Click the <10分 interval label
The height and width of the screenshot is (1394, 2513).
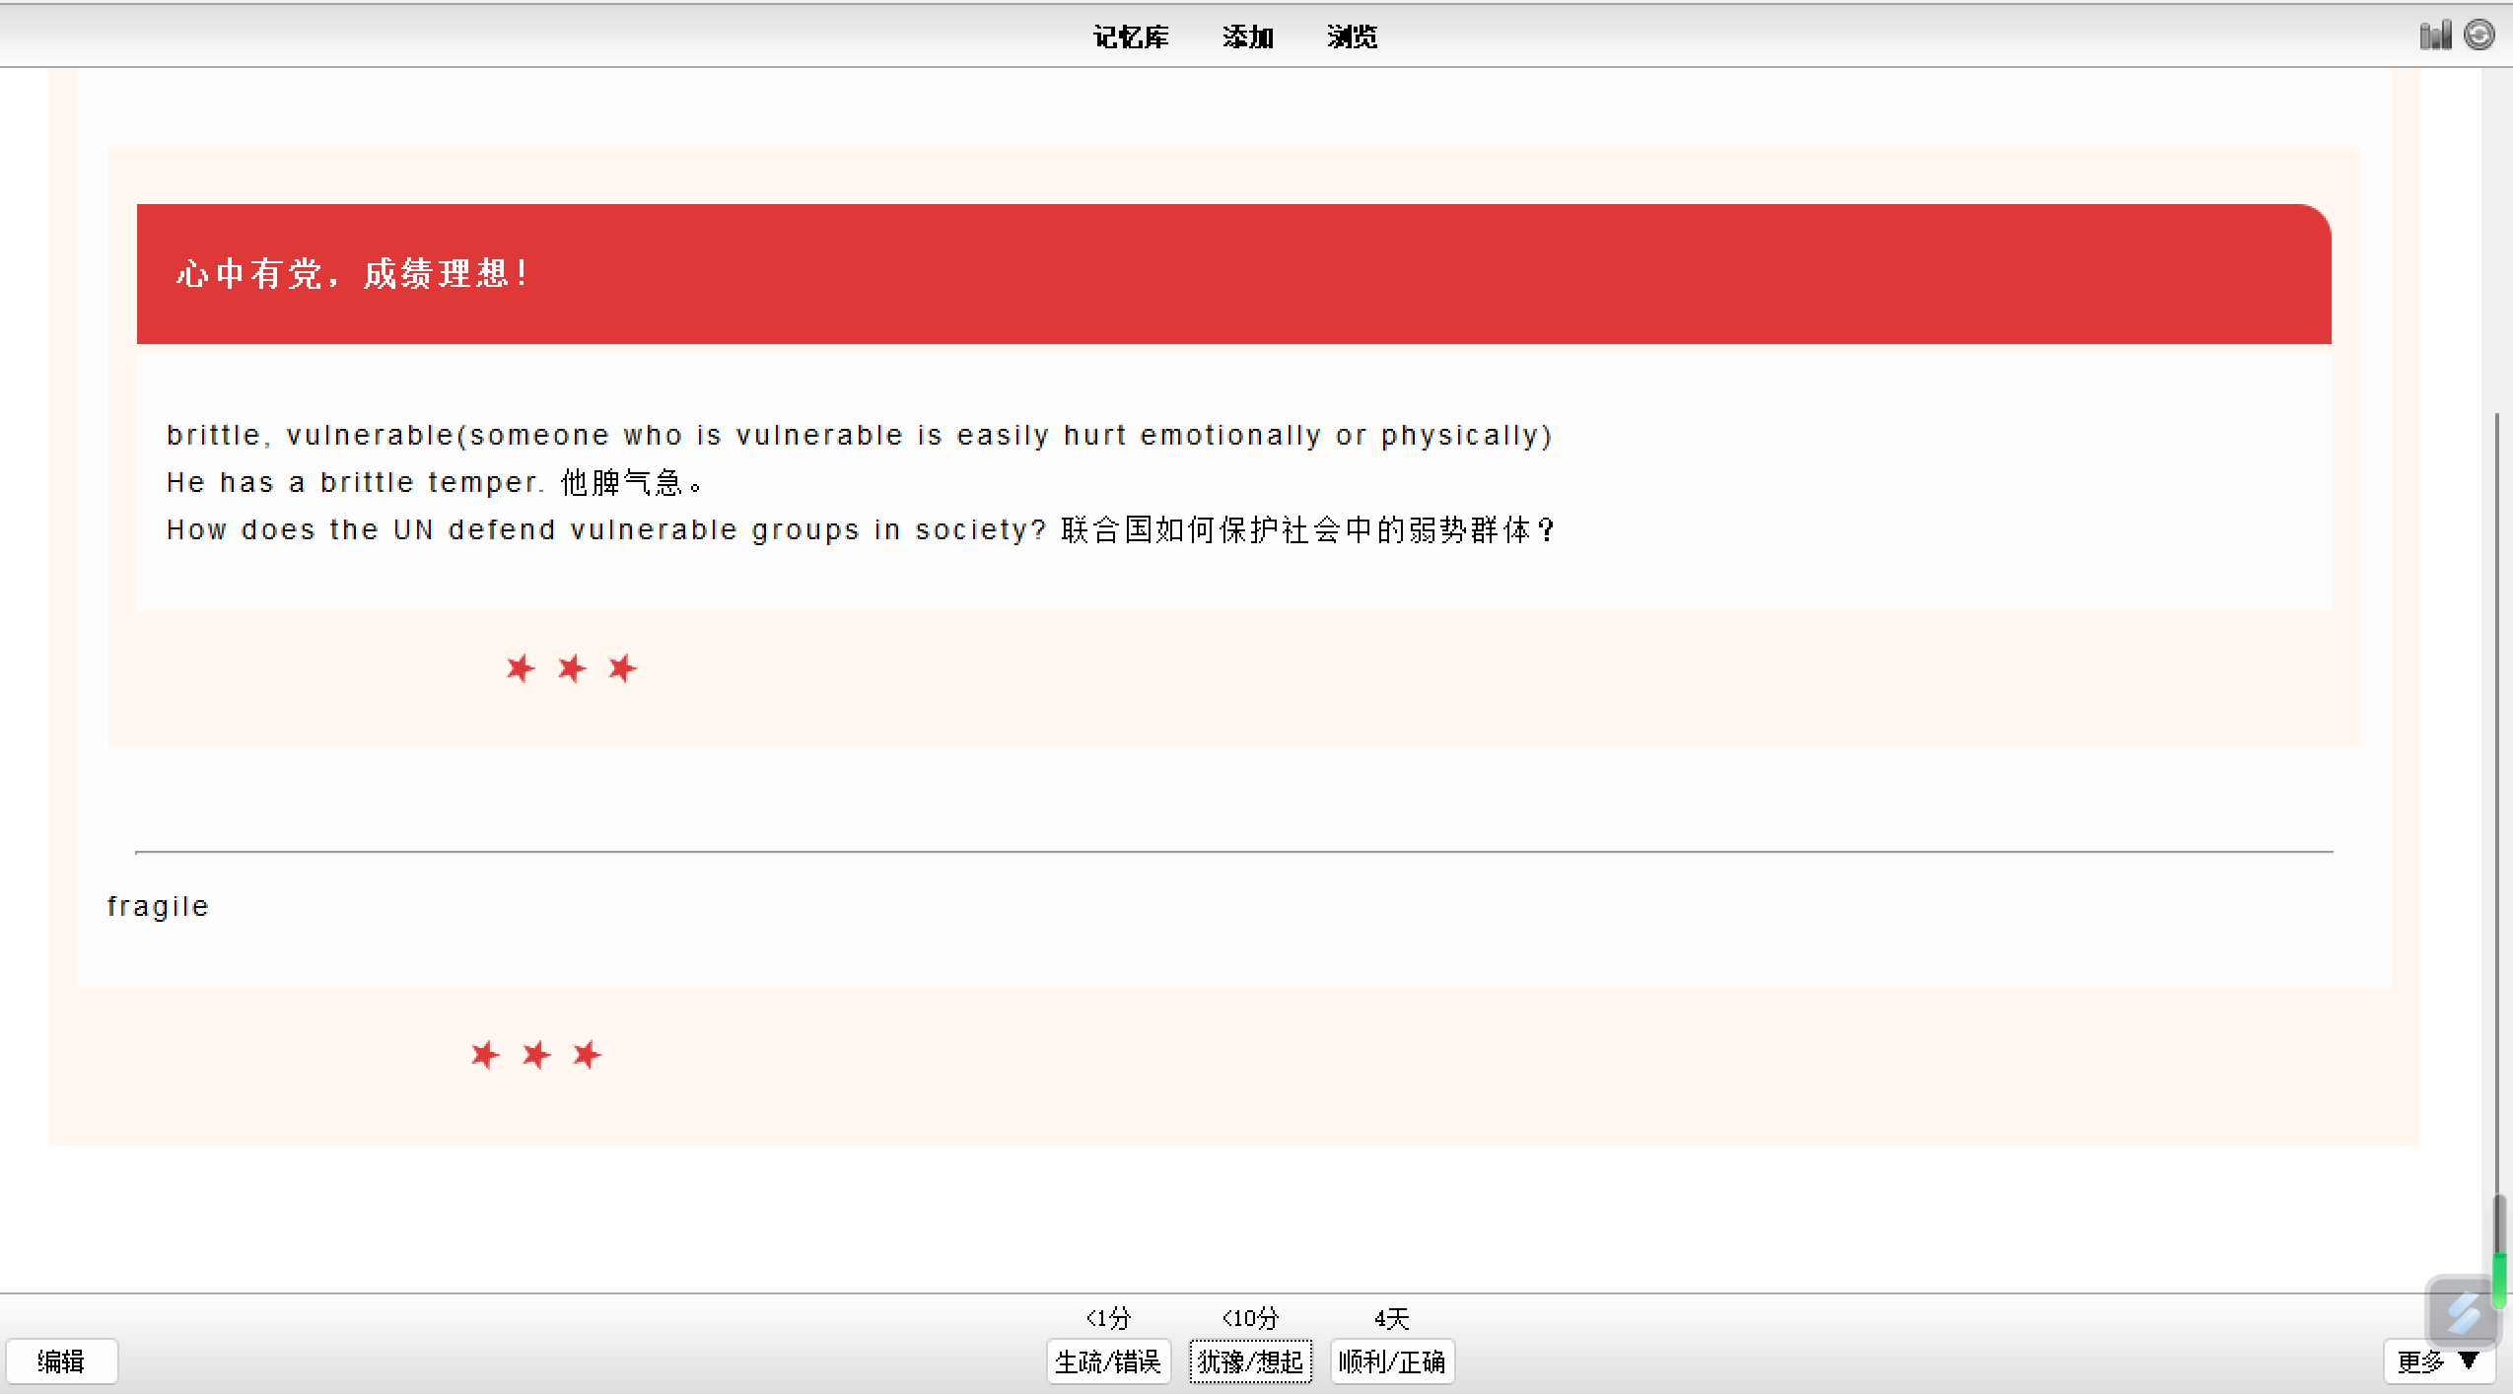coord(1250,1318)
